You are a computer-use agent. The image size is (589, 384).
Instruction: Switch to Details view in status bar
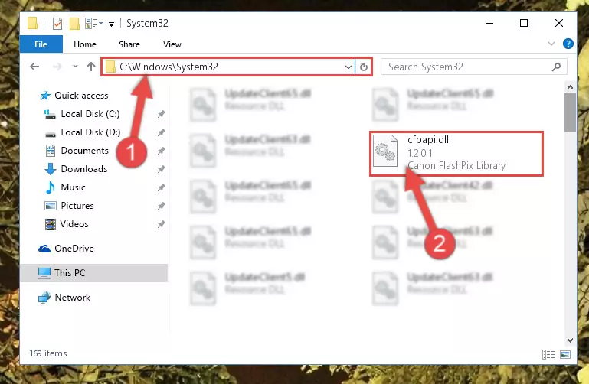548,354
